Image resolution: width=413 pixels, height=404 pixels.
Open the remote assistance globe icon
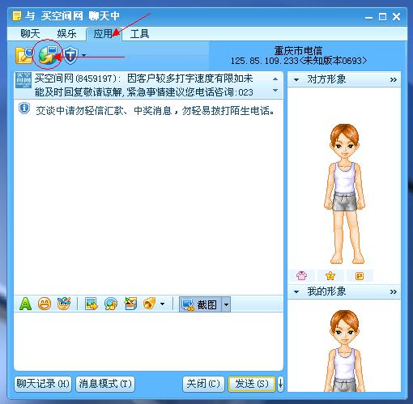click(x=48, y=55)
